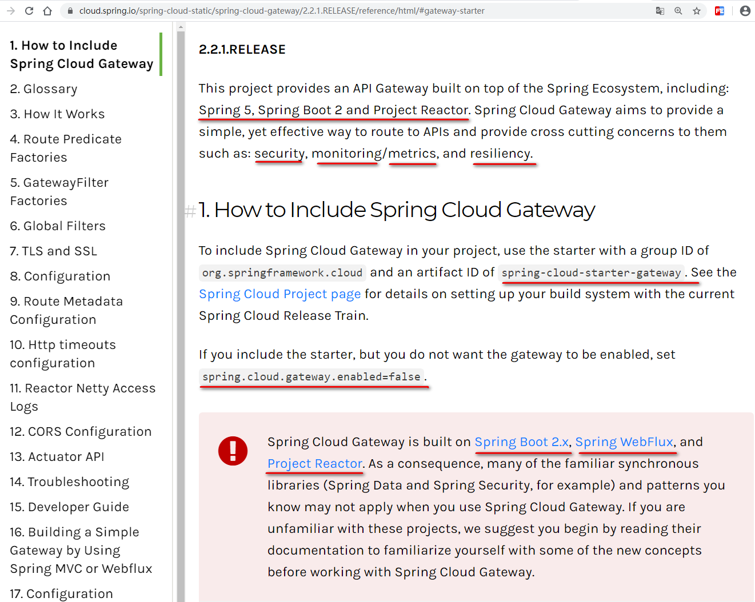755x602 pixels.
Task: Go to 7. TLS and SSL
Action: (54, 251)
